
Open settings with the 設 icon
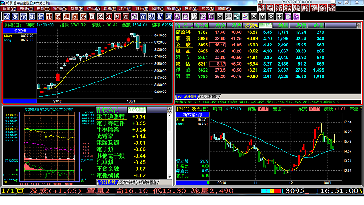[203, 16]
